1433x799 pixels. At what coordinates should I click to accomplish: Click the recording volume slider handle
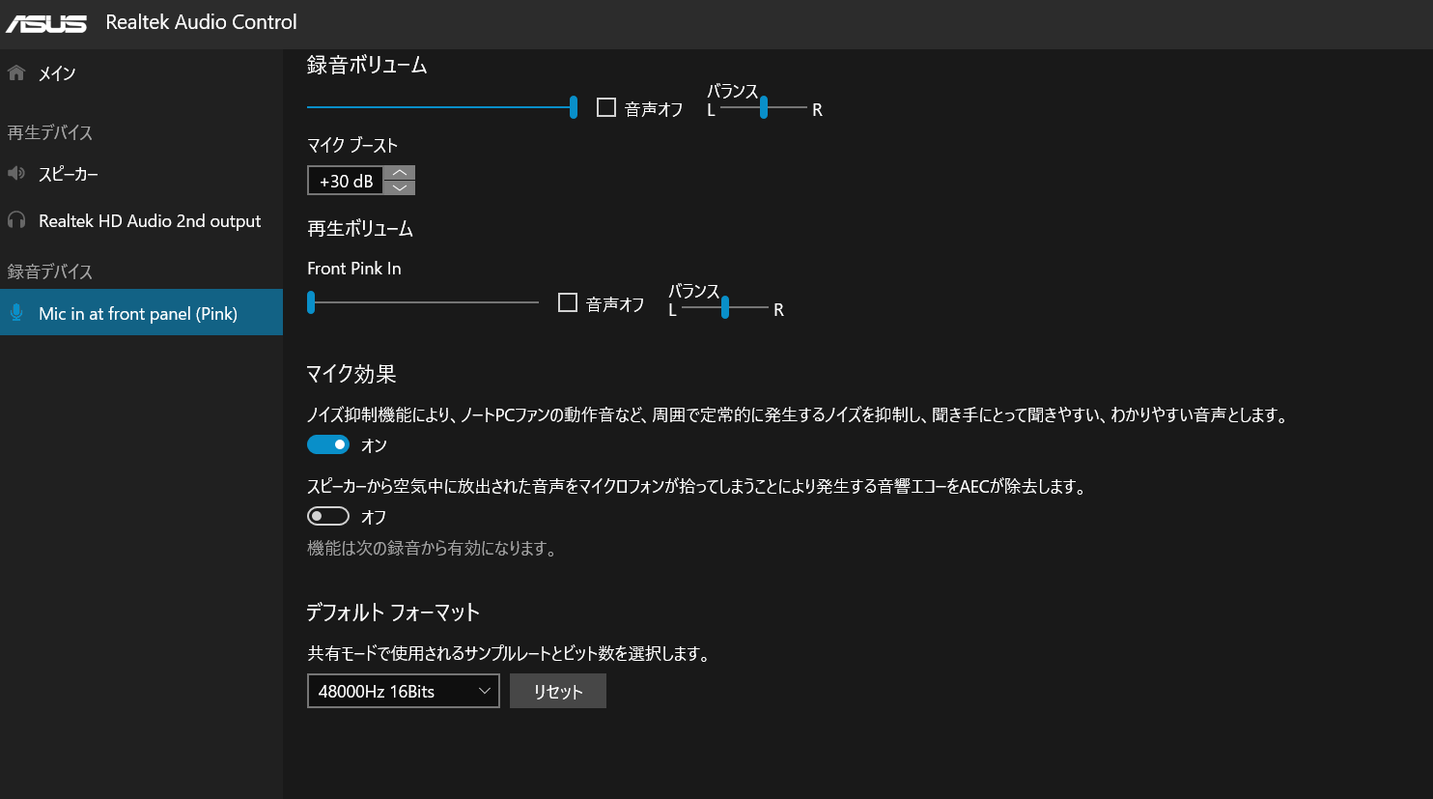coord(574,107)
